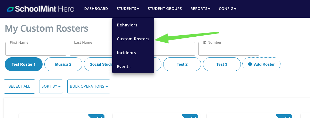
Task: Click the plus icon in Add Roster
Action: click(x=250, y=64)
